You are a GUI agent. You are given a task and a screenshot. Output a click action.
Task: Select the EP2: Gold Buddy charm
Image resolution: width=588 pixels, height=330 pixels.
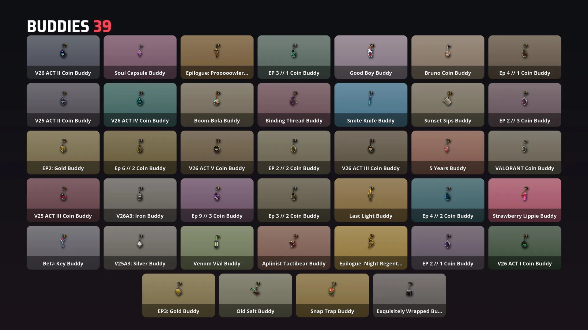coord(63,146)
